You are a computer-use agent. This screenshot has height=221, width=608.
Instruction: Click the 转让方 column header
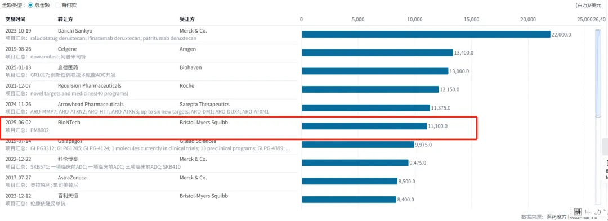[65, 19]
